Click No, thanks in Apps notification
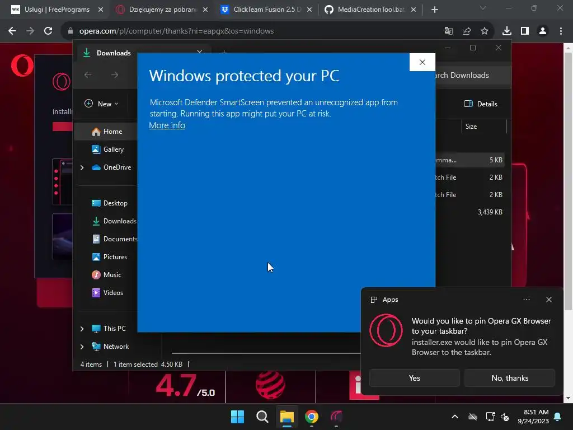This screenshot has width=573, height=430. point(510,378)
